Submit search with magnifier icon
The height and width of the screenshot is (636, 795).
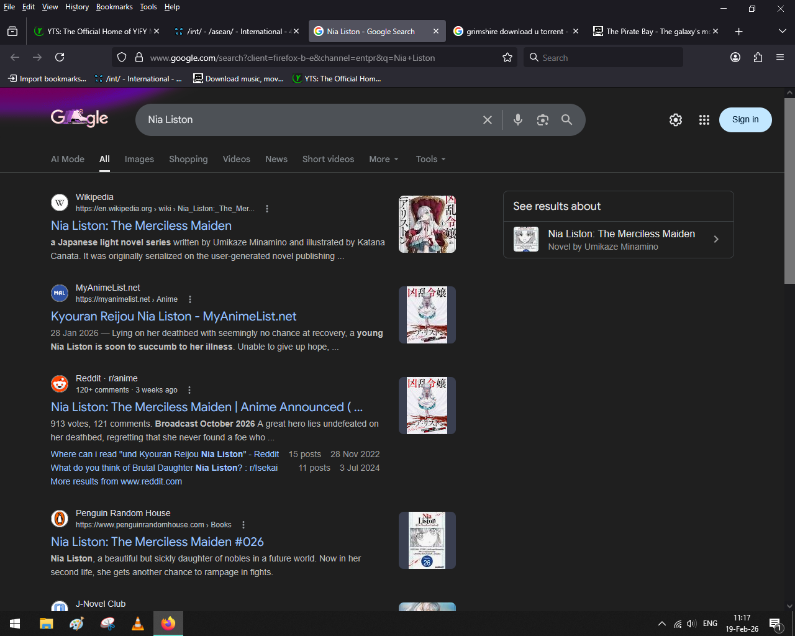(566, 120)
